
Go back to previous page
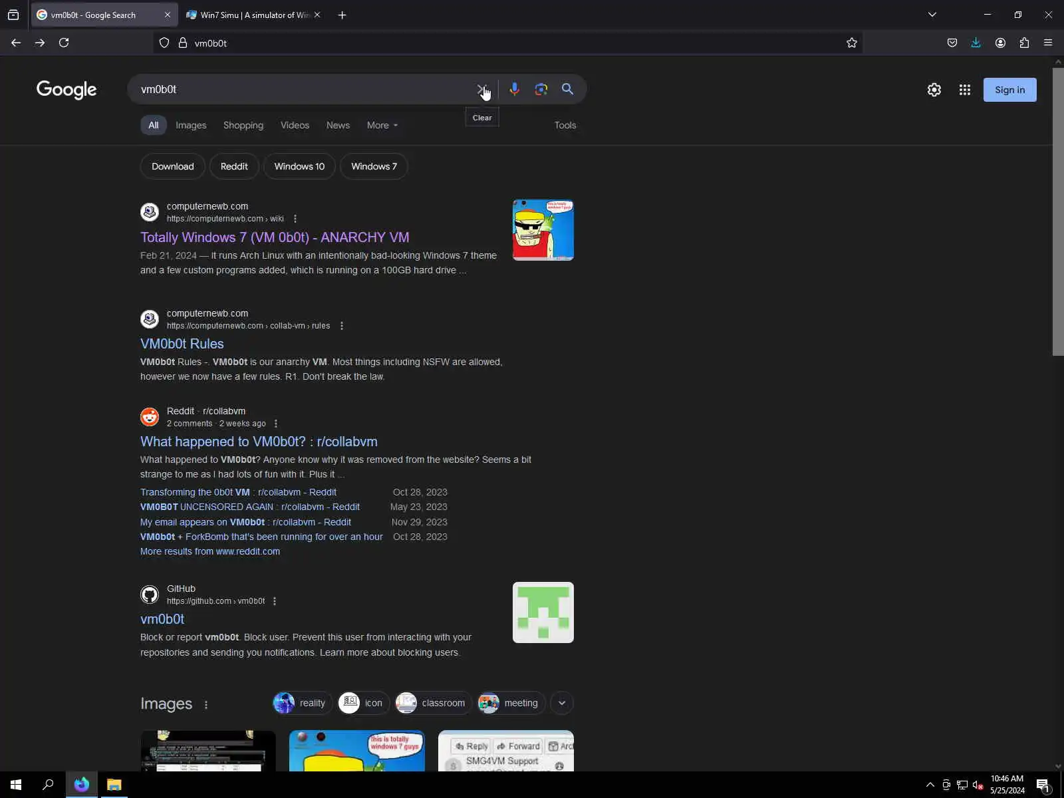(16, 43)
